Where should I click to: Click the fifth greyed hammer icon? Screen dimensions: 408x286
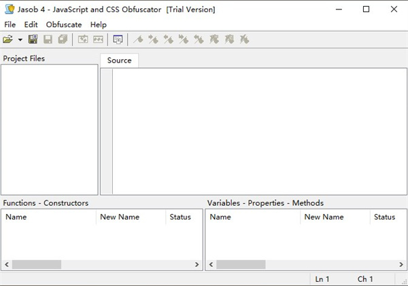(x=199, y=39)
